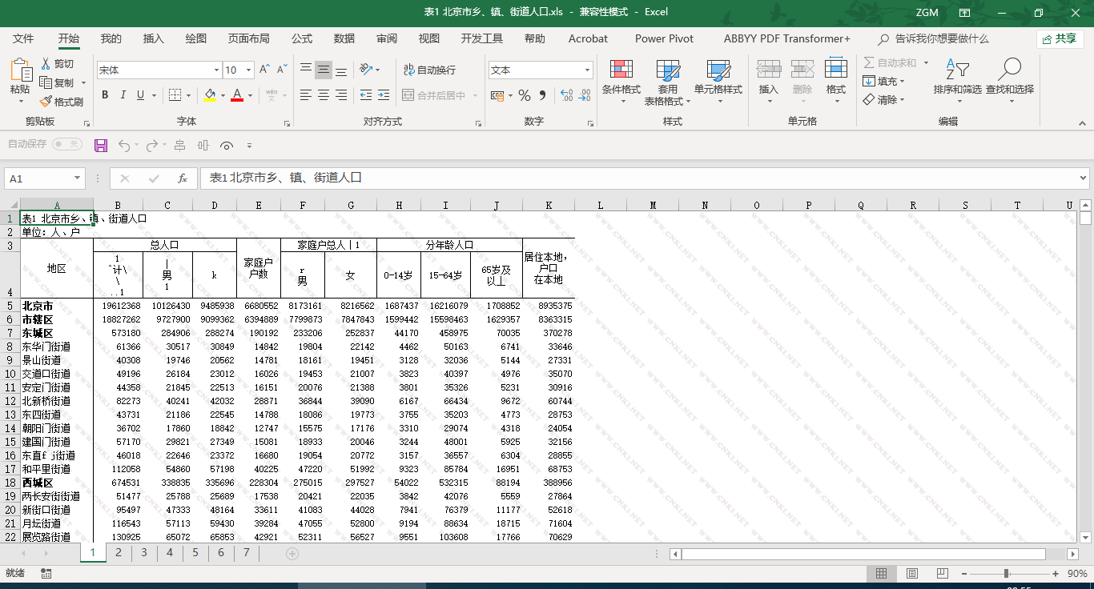
Task: Toggle wrap text option
Action: 429,70
